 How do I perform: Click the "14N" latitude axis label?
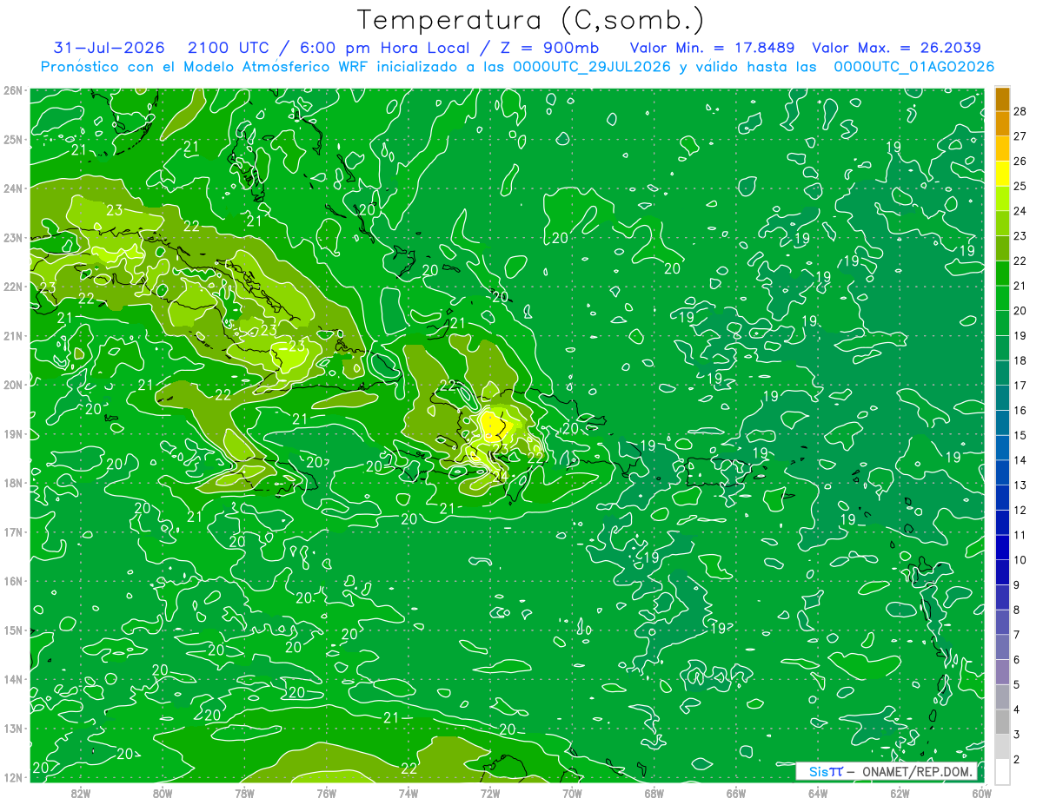tap(12, 679)
